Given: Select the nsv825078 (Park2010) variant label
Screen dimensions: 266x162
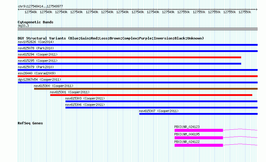Looking at the screenshot, I should point(36,48).
